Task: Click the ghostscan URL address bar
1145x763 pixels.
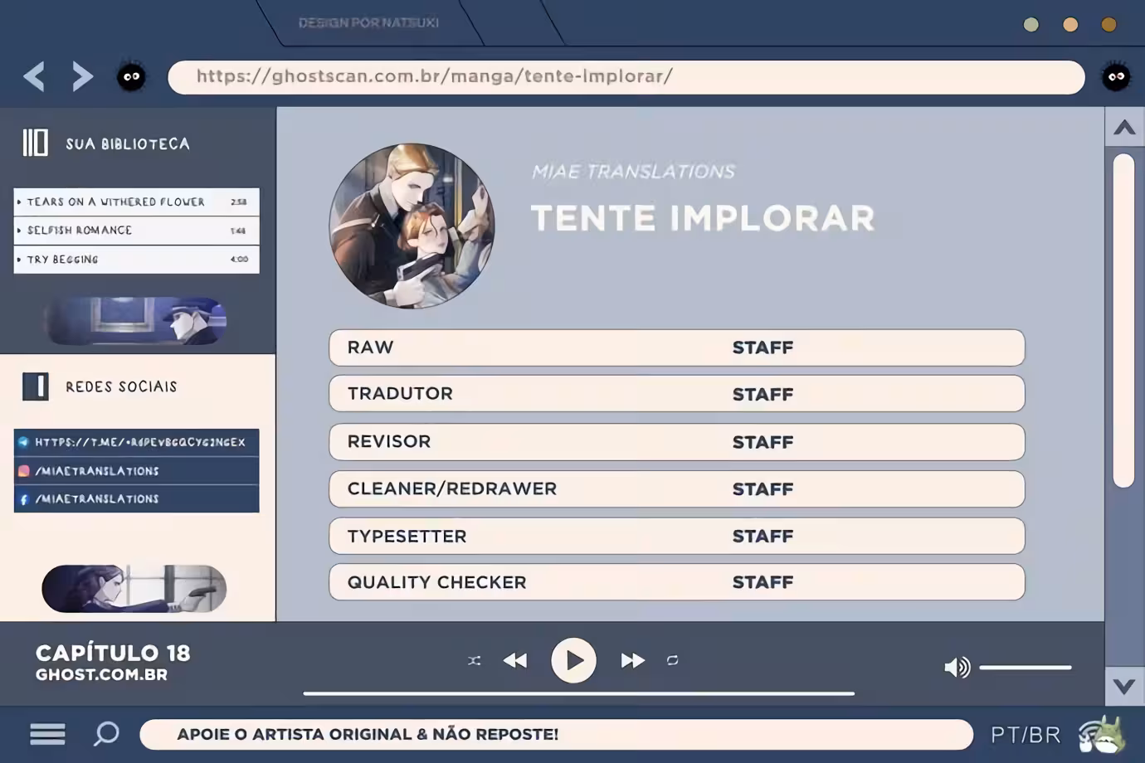Action: [626, 77]
